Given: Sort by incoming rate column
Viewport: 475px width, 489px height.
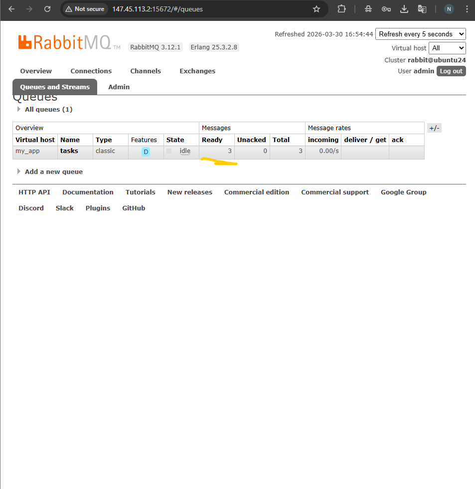Looking at the screenshot, I should click(323, 140).
